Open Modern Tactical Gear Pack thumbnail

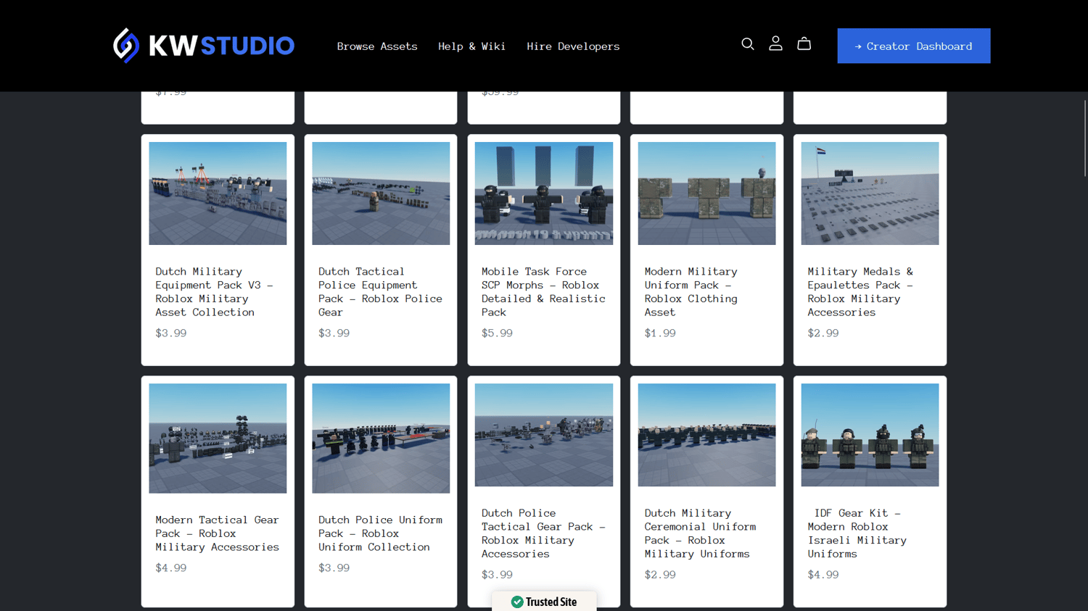point(218,438)
